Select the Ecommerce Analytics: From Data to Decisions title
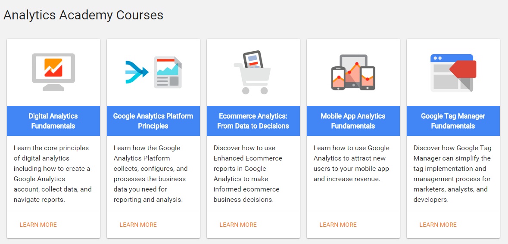This screenshot has height=244, width=508. (253, 120)
